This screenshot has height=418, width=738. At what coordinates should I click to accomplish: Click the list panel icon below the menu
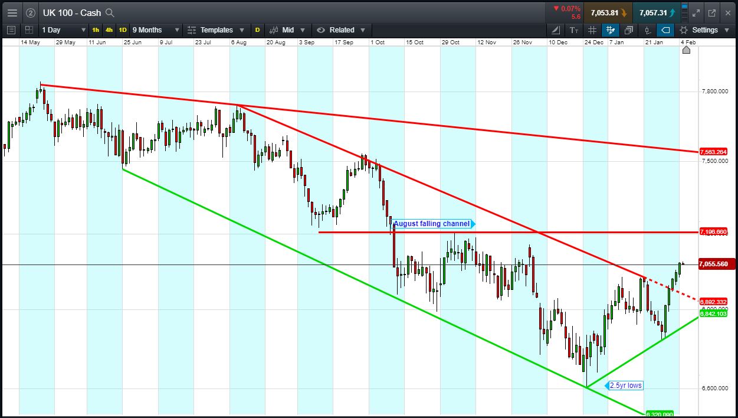(x=11, y=30)
